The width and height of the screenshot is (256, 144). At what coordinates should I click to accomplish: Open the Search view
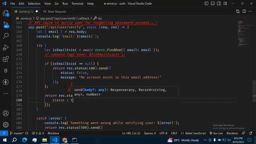(6, 36)
